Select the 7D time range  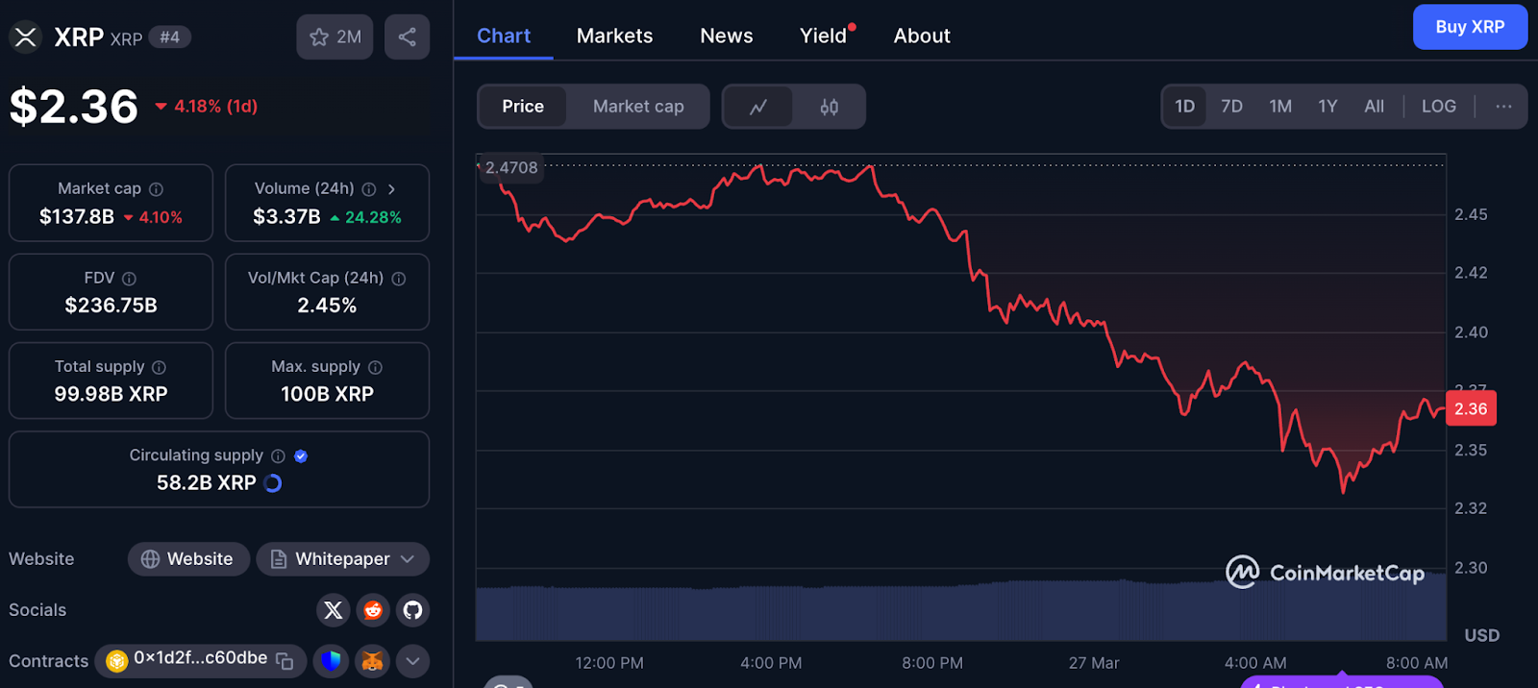(1231, 107)
